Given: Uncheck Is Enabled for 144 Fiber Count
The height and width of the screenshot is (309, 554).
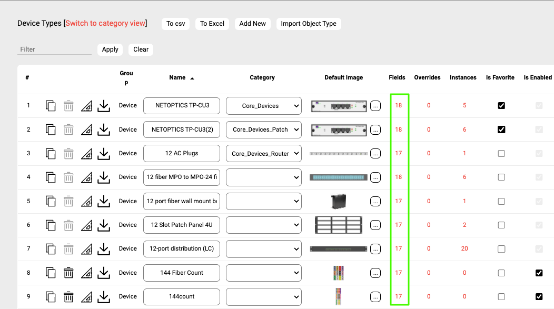Looking at the screenshot, I should pos(539,273).
